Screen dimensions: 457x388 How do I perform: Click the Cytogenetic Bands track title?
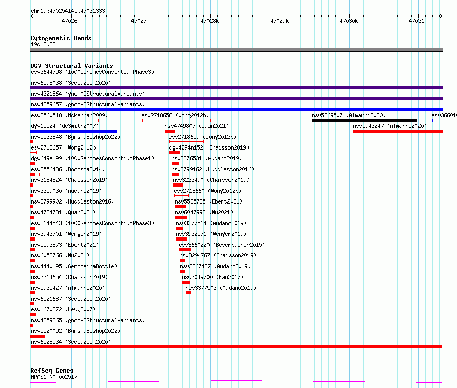tap(61, 38)
